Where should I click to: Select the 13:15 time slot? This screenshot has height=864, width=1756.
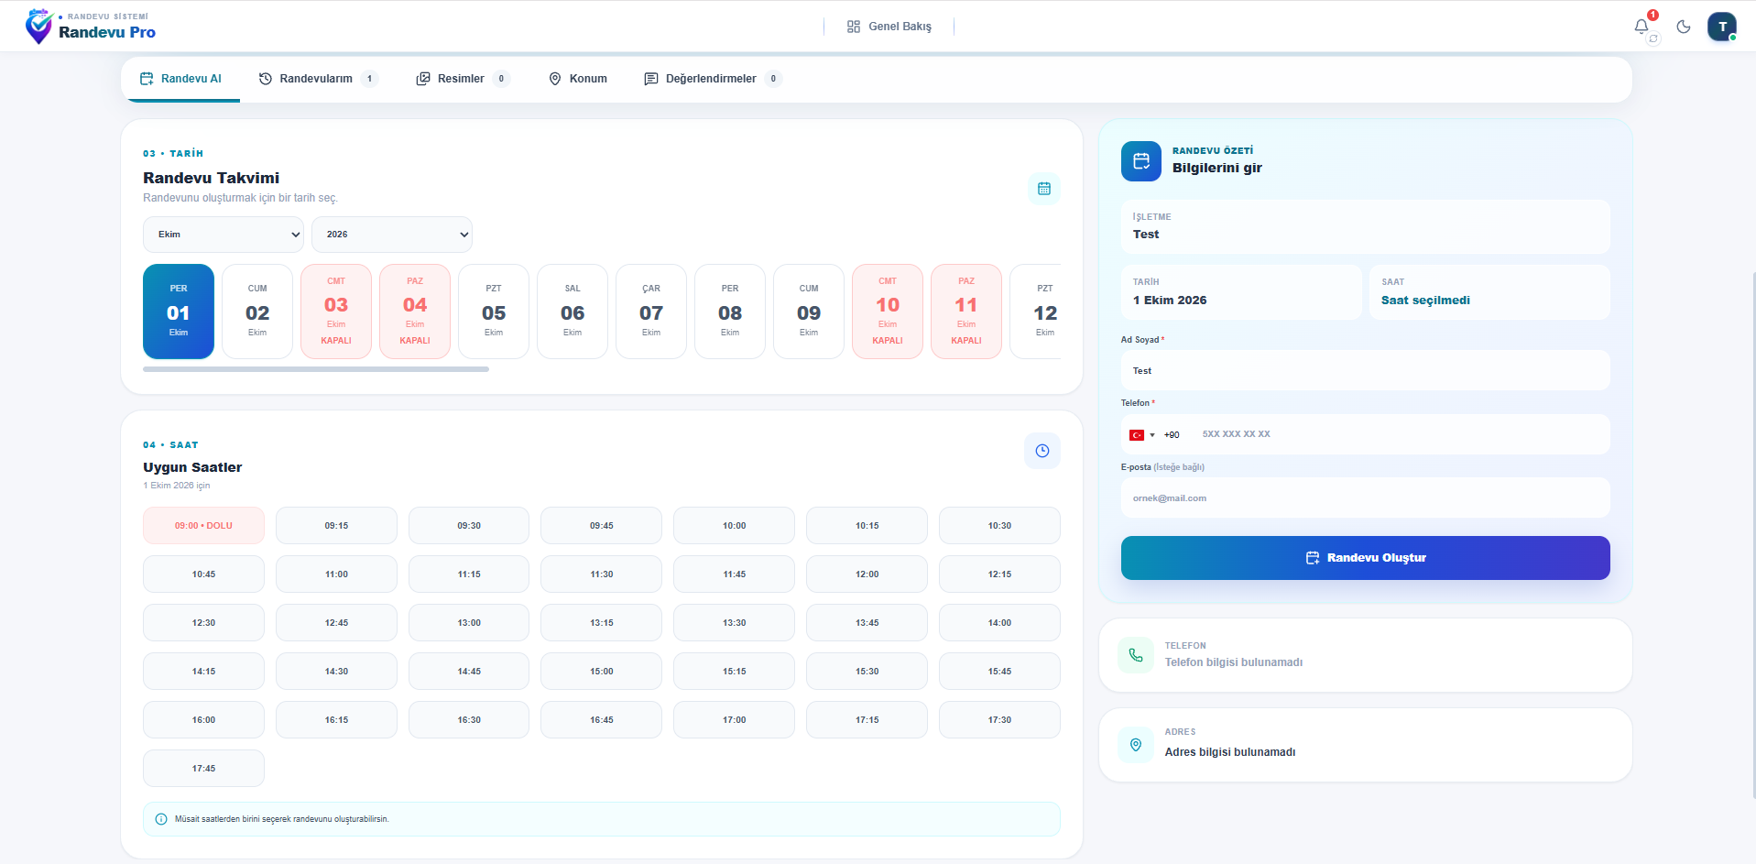click(x=601, y=623)
